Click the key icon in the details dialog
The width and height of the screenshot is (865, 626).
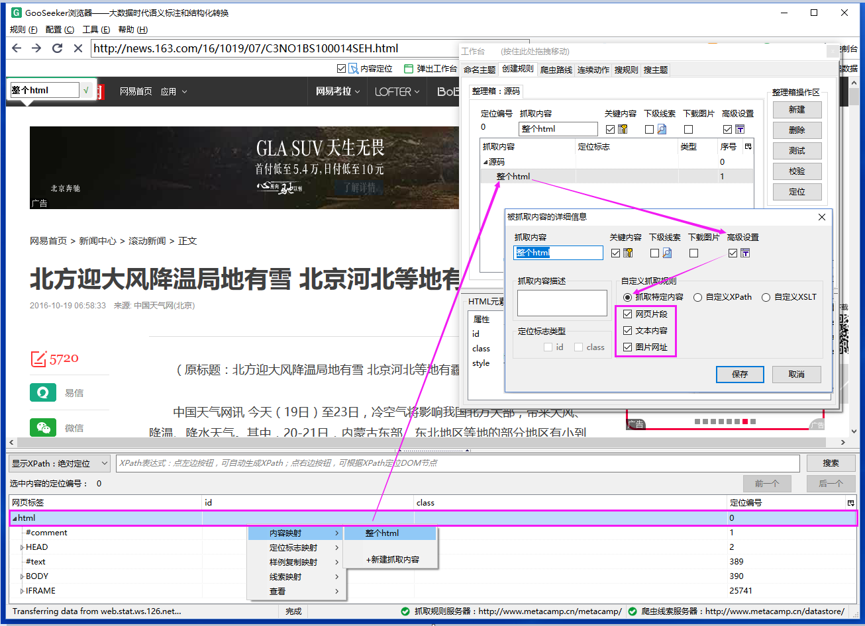pos(628,253)
